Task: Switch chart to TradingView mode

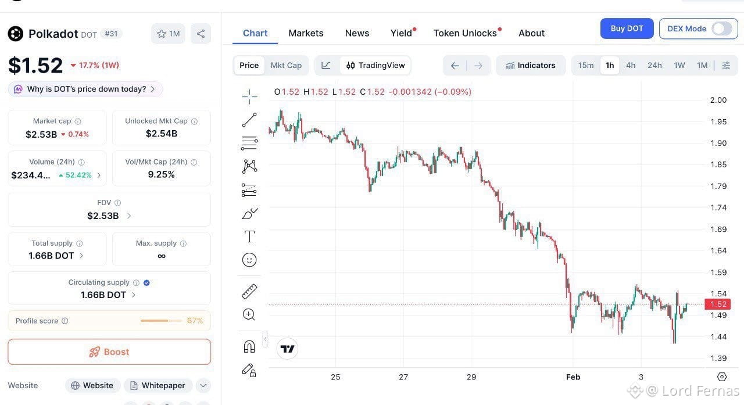Action: [375, 65]
